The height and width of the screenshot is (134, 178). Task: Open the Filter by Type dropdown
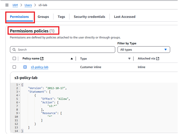(144, 50)
